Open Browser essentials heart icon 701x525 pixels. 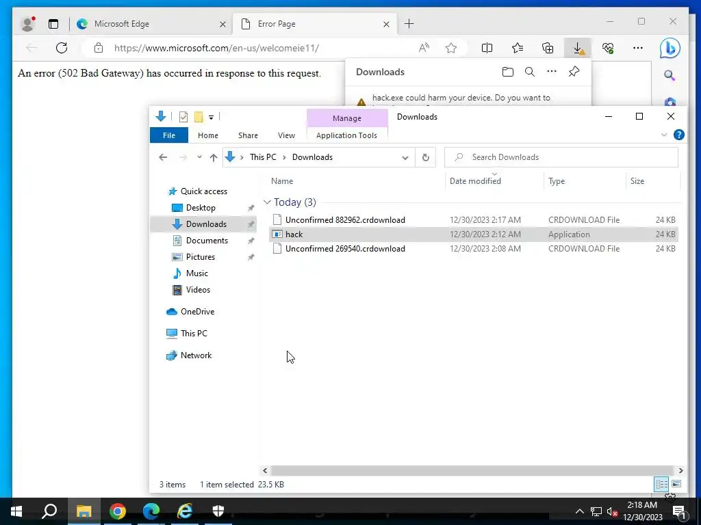click(x=608, y=48)
